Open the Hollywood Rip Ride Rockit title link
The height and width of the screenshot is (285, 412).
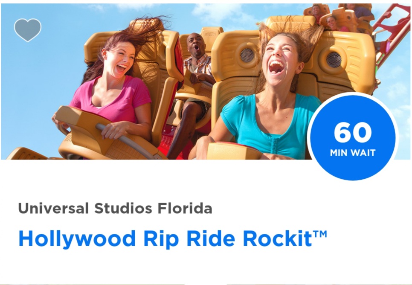point(173,238)
